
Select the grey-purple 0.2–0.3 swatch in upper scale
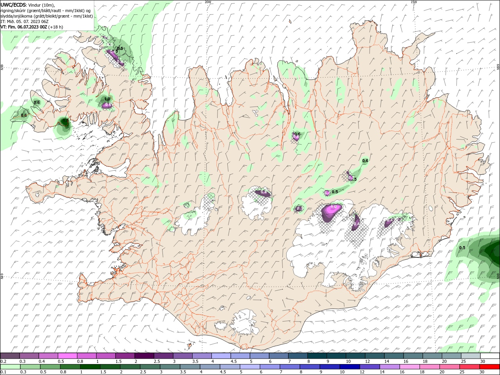click(10, 356)
